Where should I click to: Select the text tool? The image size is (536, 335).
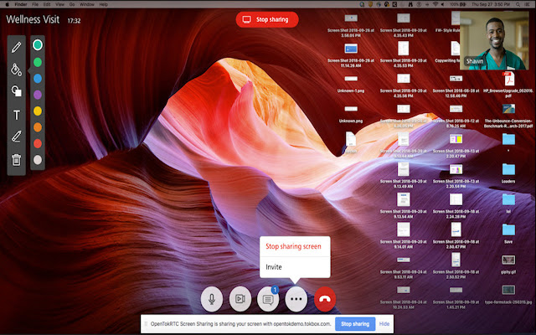tap(16, 115)
